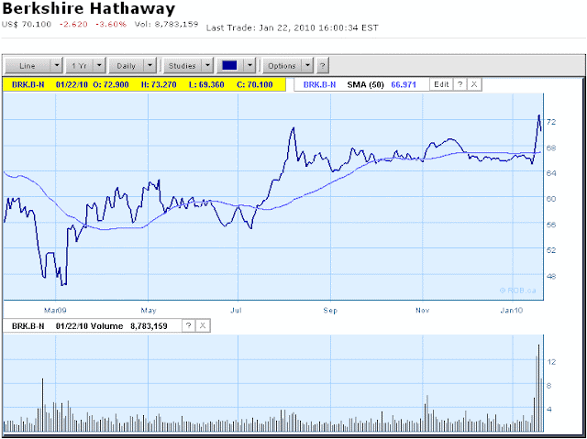Image resolution: width=587 pixels, height=439 pixels.
Task: Remove the SMA (50) study
Action: 474,84
